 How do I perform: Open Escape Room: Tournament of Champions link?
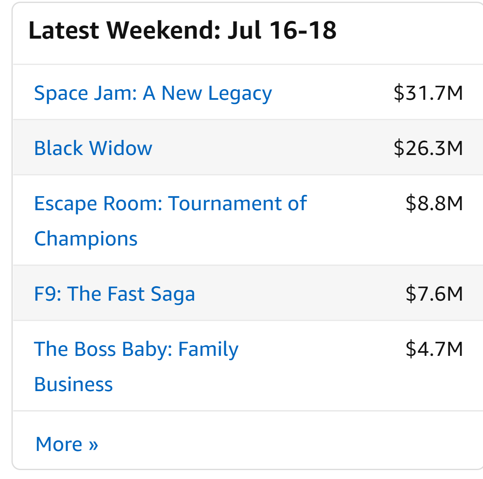170,203
